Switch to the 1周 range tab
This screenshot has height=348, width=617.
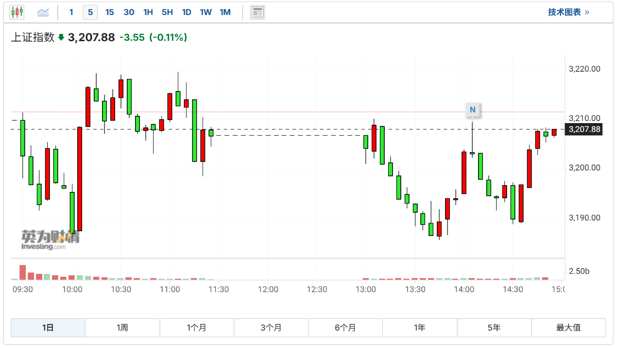122,328
